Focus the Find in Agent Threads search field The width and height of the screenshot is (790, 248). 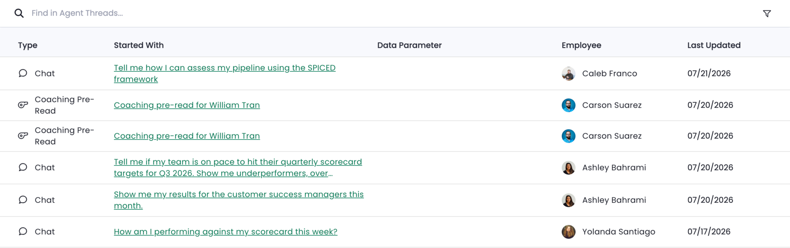(x=392, y=13)
